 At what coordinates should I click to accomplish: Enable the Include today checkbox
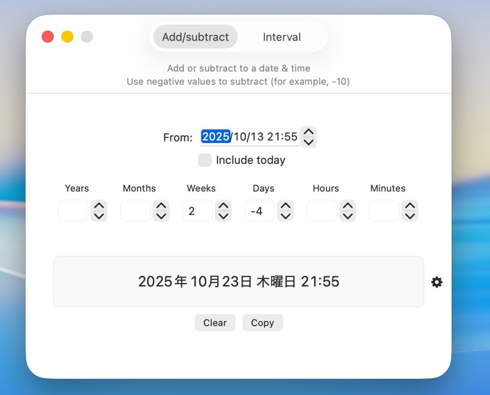click(x=205, y=160)
